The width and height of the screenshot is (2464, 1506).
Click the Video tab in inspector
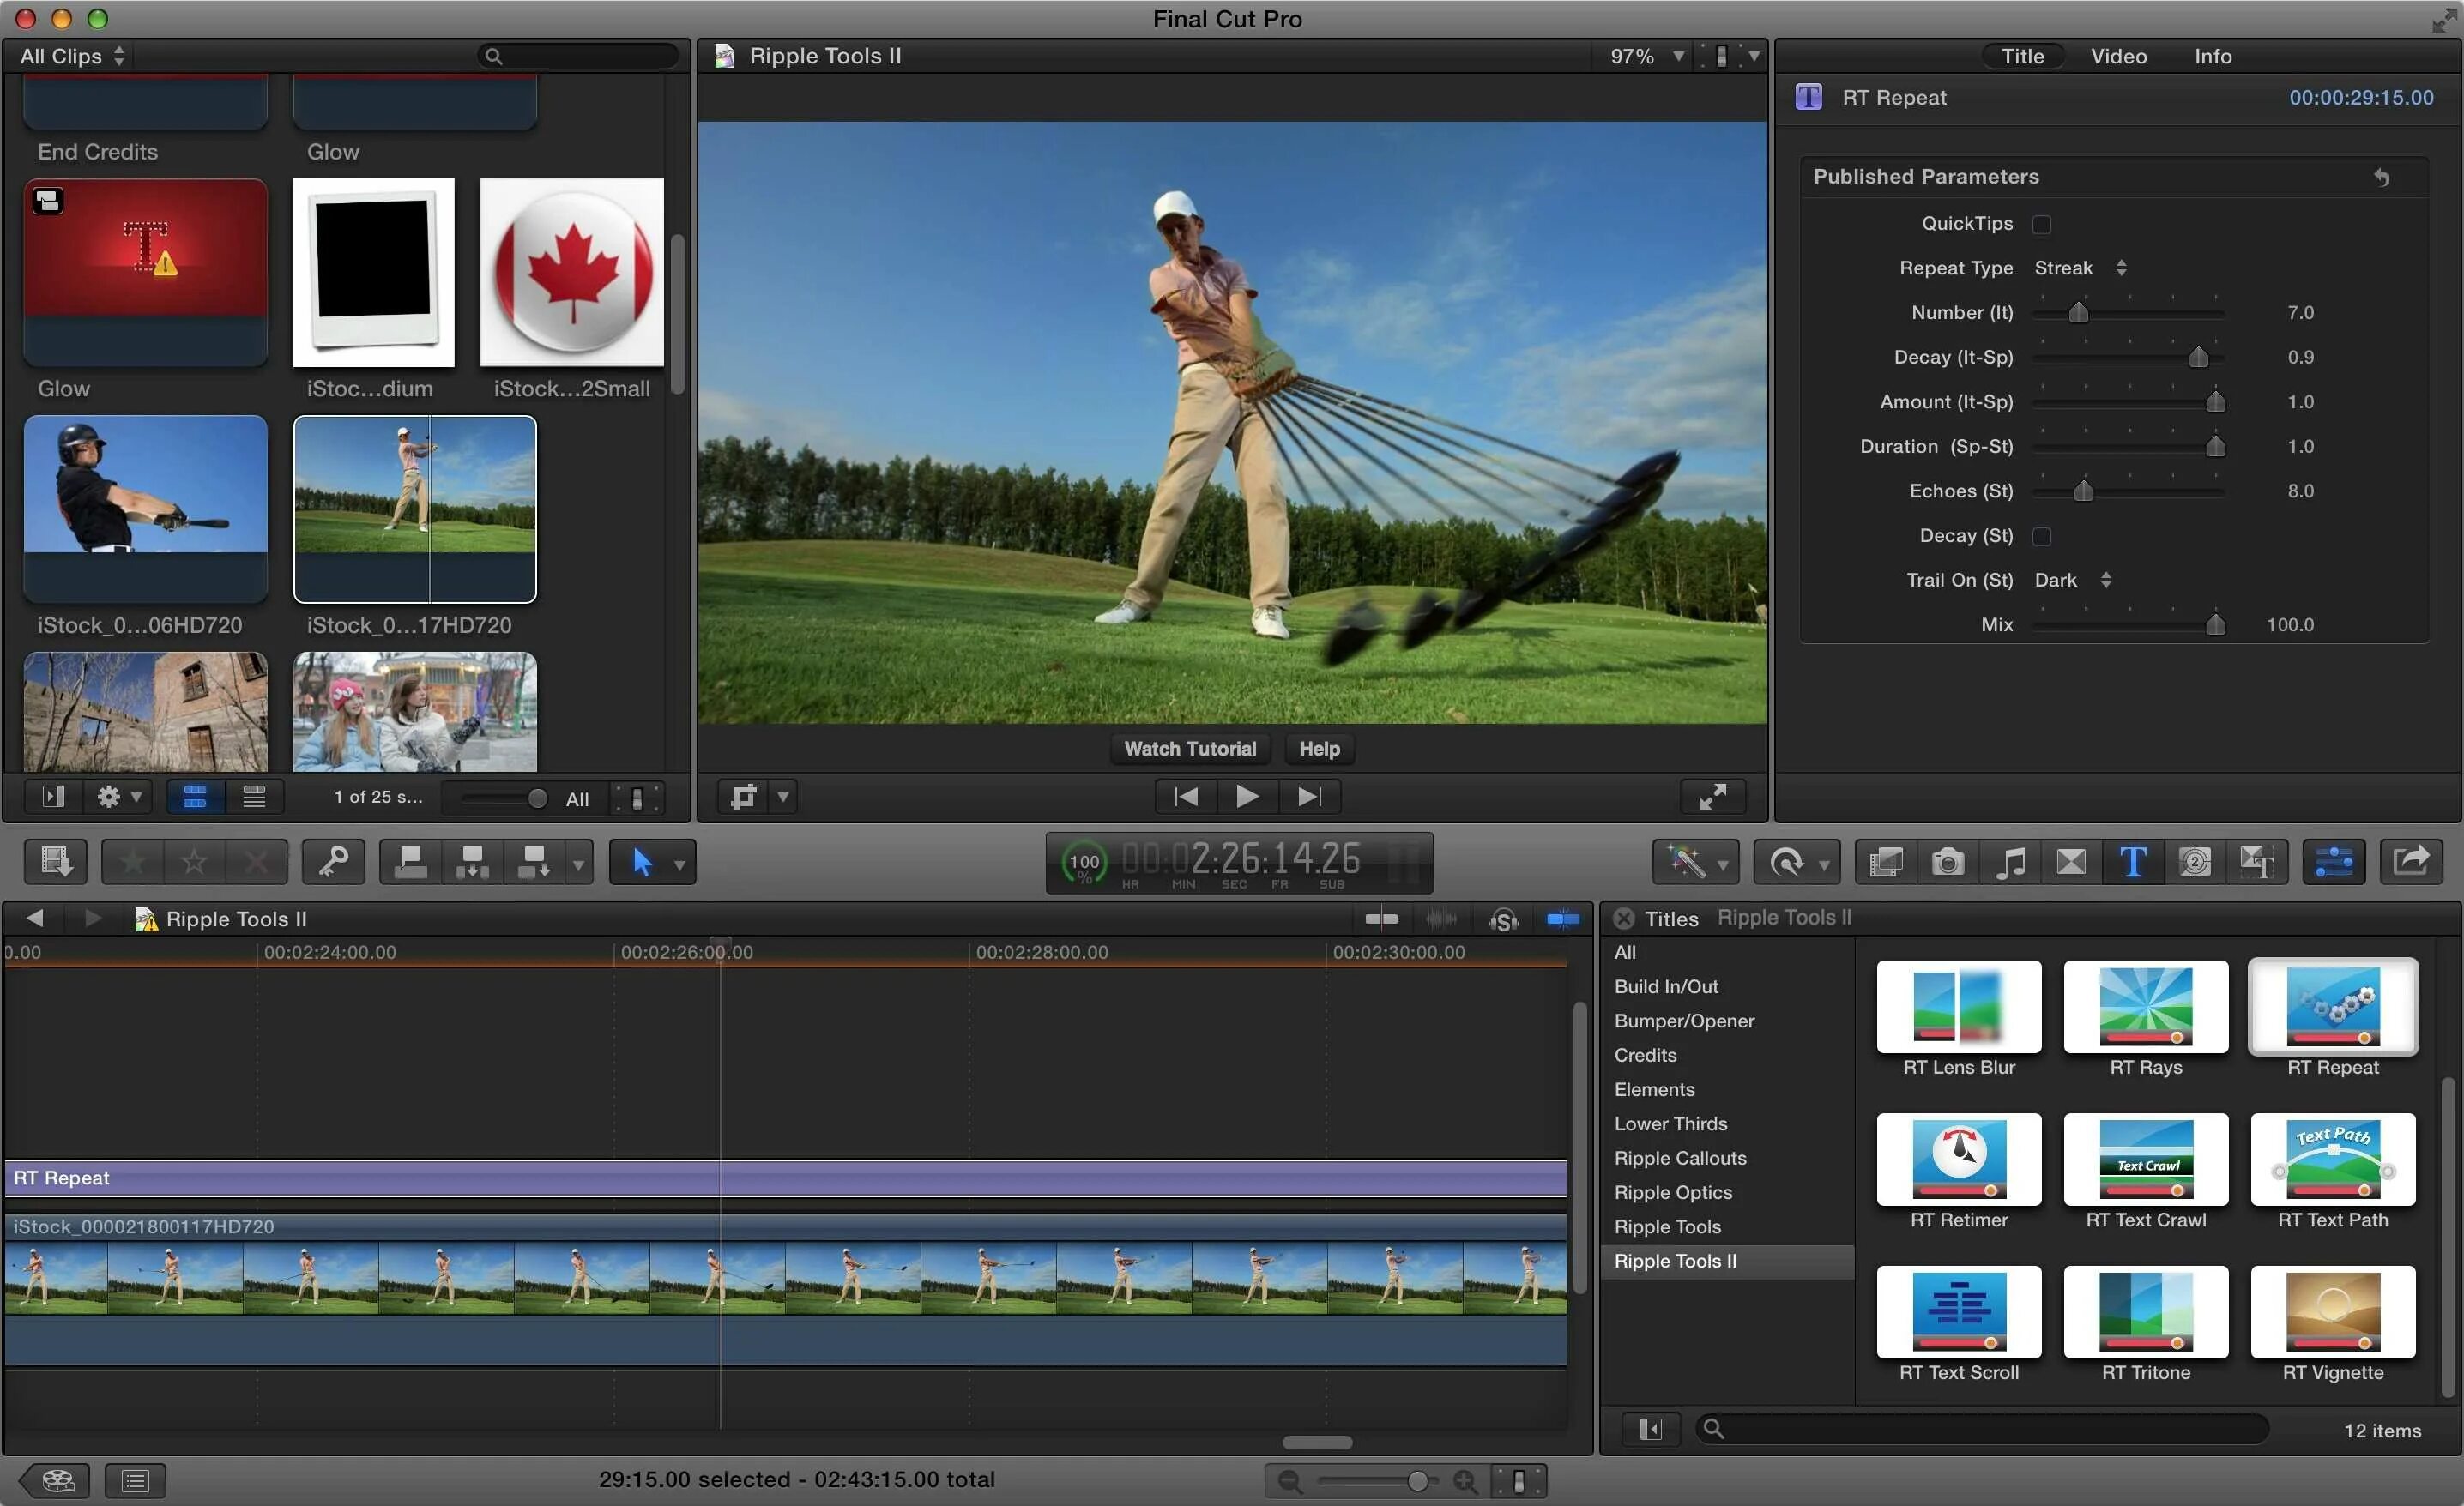(x=2117, y=53)
